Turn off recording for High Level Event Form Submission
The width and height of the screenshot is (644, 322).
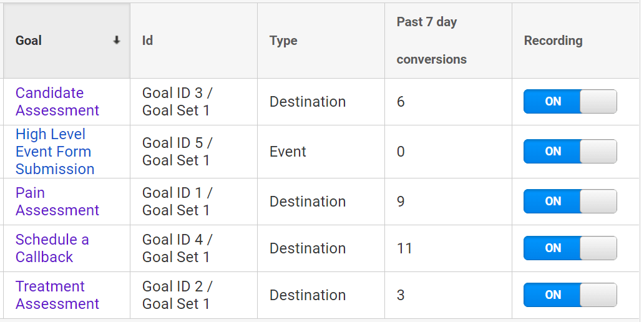pos(570,152)
